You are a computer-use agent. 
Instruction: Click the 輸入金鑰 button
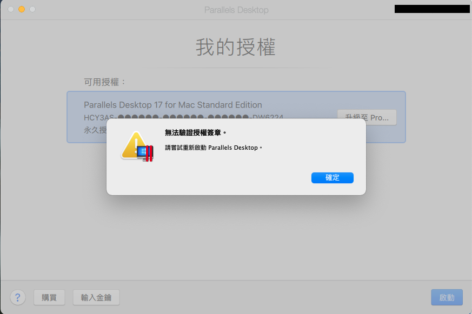(x=96, y=297)
